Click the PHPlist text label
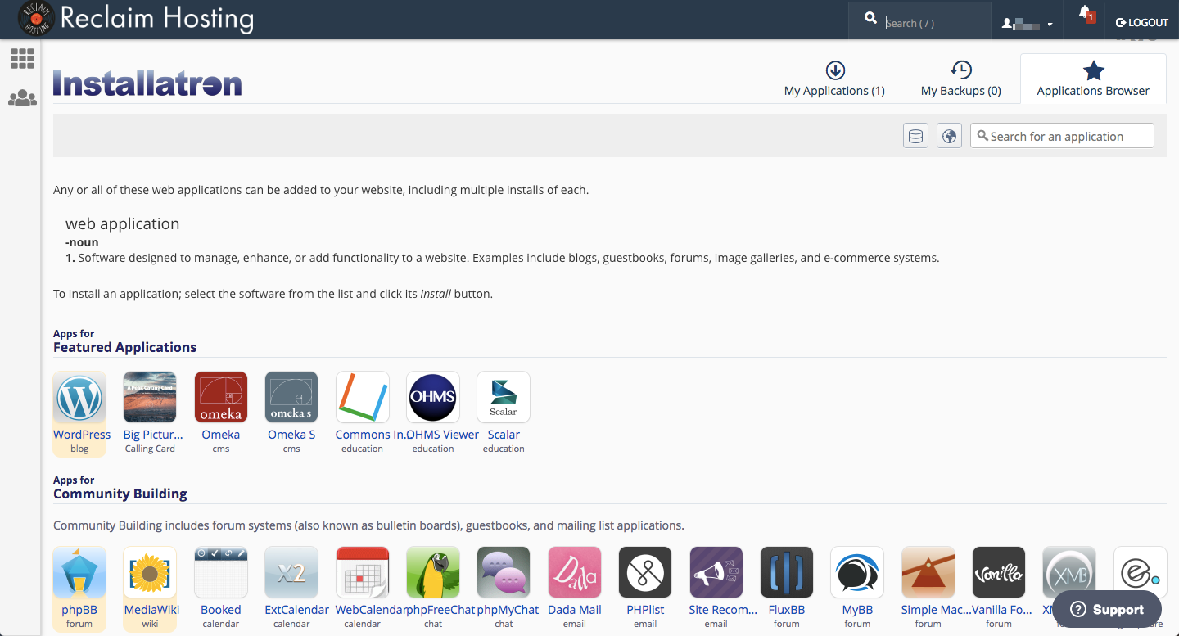Image resolution: width=1179 pixels, height=636 pixels. (x=645, y=610)
